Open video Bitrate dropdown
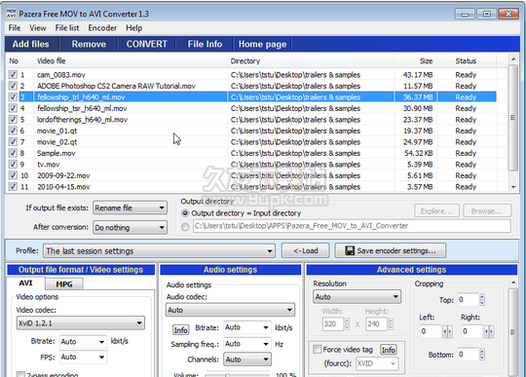The width and height of the screenshot is (526, 377). coord(83,342)
